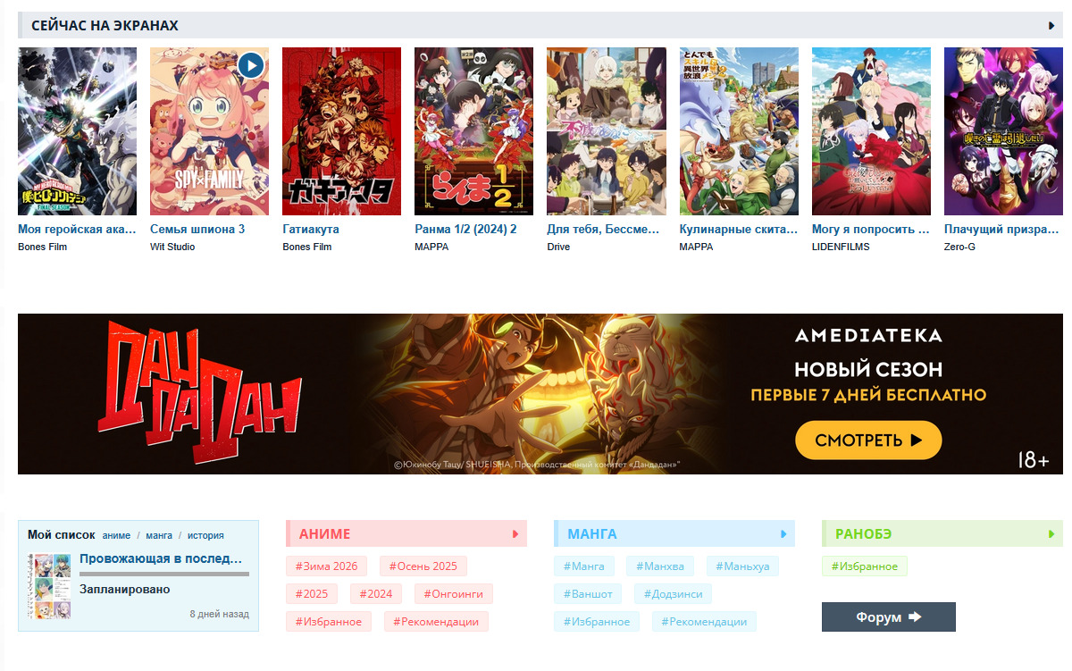Click the СМОТРЕТЬ button on Dandadan banner
1072x671 pixels.
[x=868, y=440]
